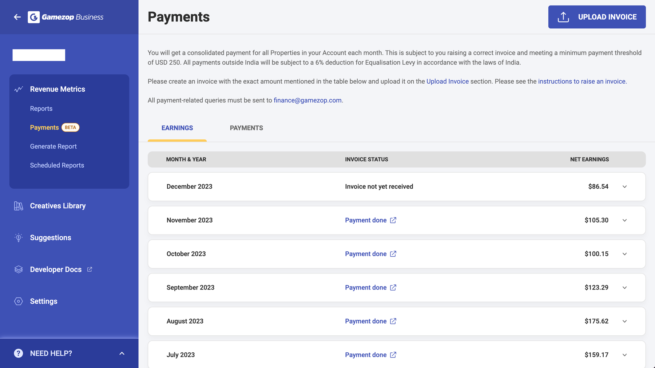Click the Developer Docs layers icon

[19, 269]
